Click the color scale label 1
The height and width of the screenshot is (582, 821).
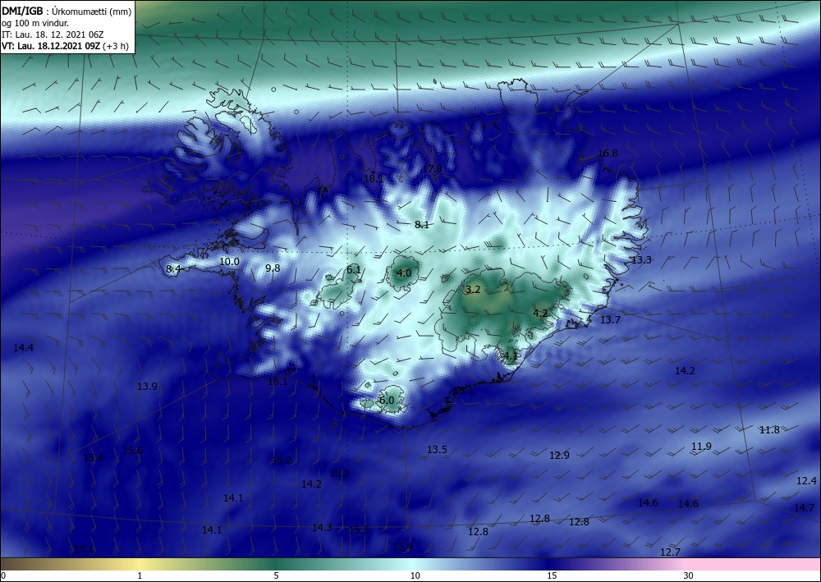(x=140, y=575)
